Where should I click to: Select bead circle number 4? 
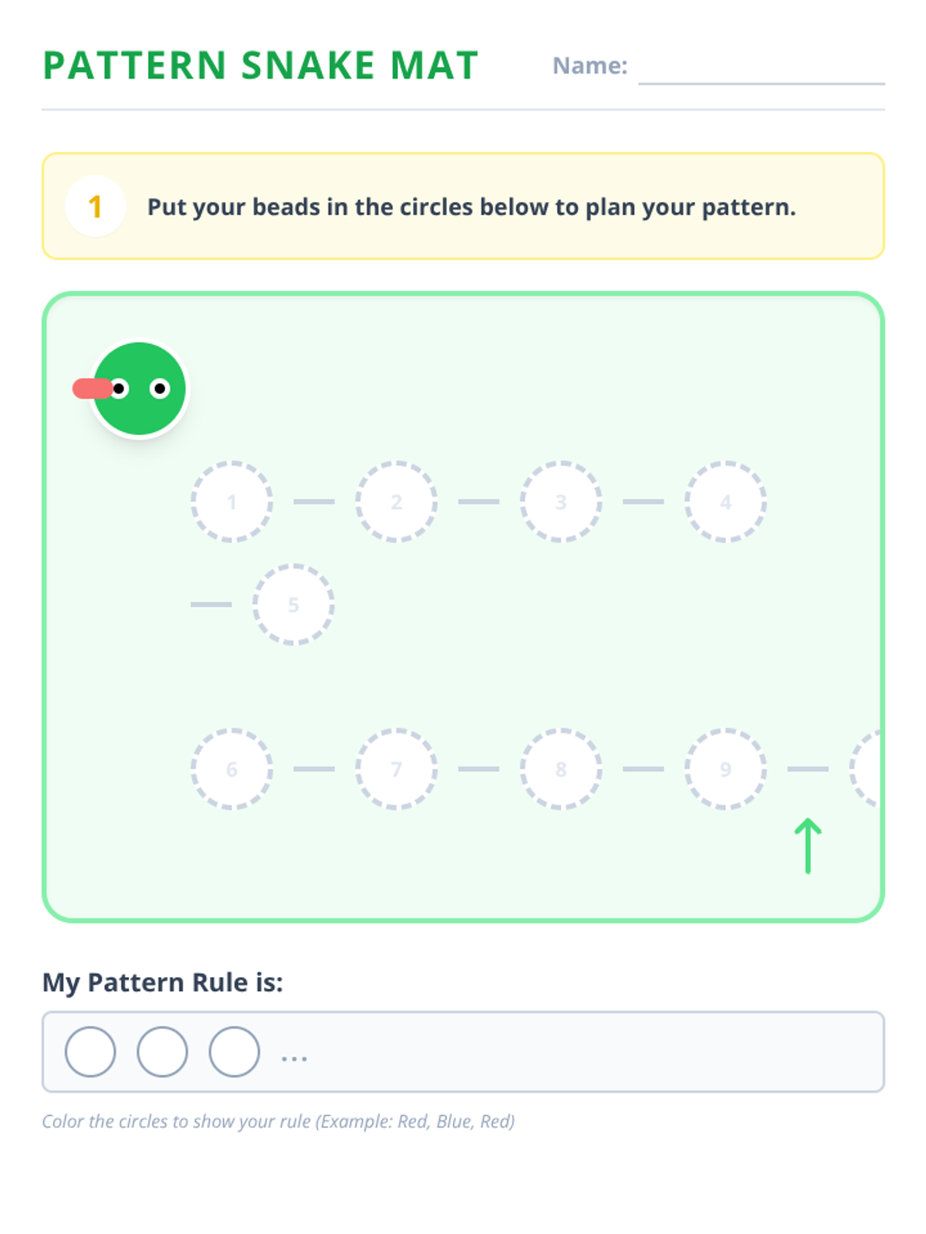coord(725,502)
